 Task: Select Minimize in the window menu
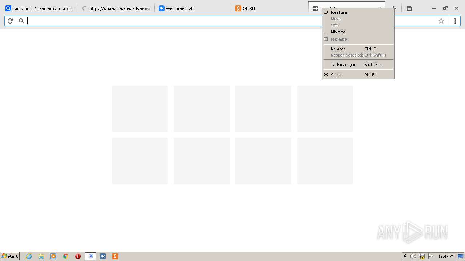[x=358, y=32]
